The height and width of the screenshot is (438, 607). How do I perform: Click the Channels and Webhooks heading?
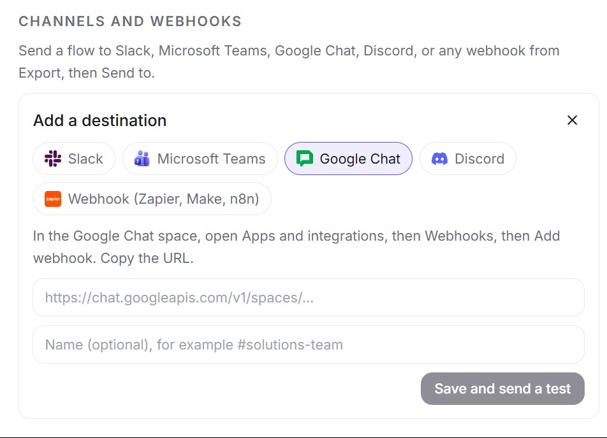130,21
